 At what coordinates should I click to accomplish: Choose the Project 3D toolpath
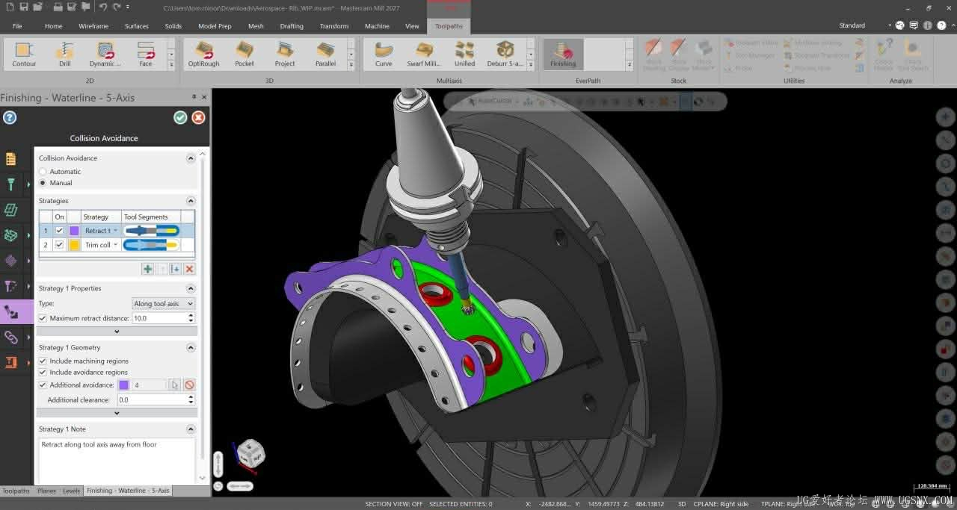285,54
